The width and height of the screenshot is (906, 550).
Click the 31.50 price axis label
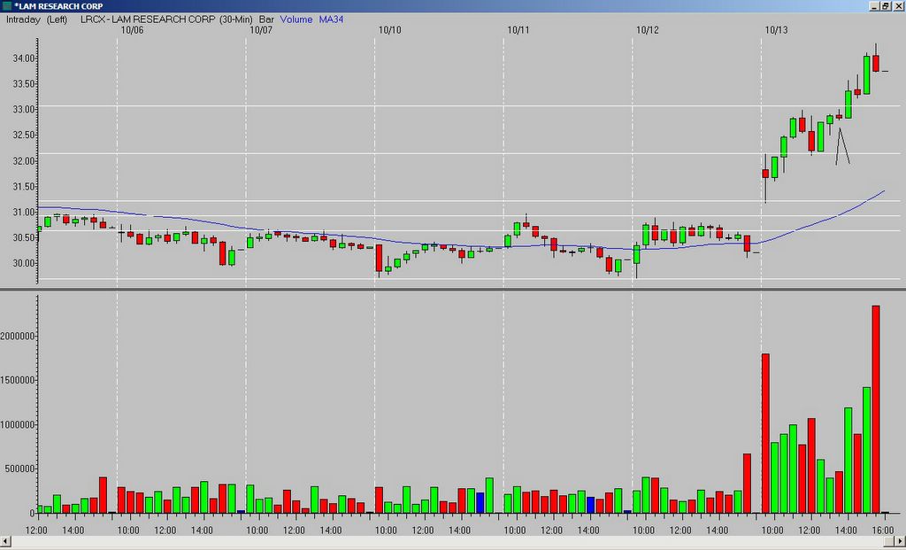point(23,186)
